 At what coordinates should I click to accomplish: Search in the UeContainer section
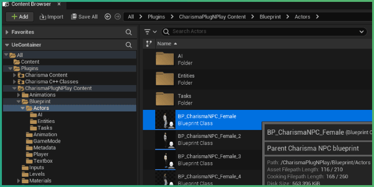pyautogui.click(x=129, y=45)
